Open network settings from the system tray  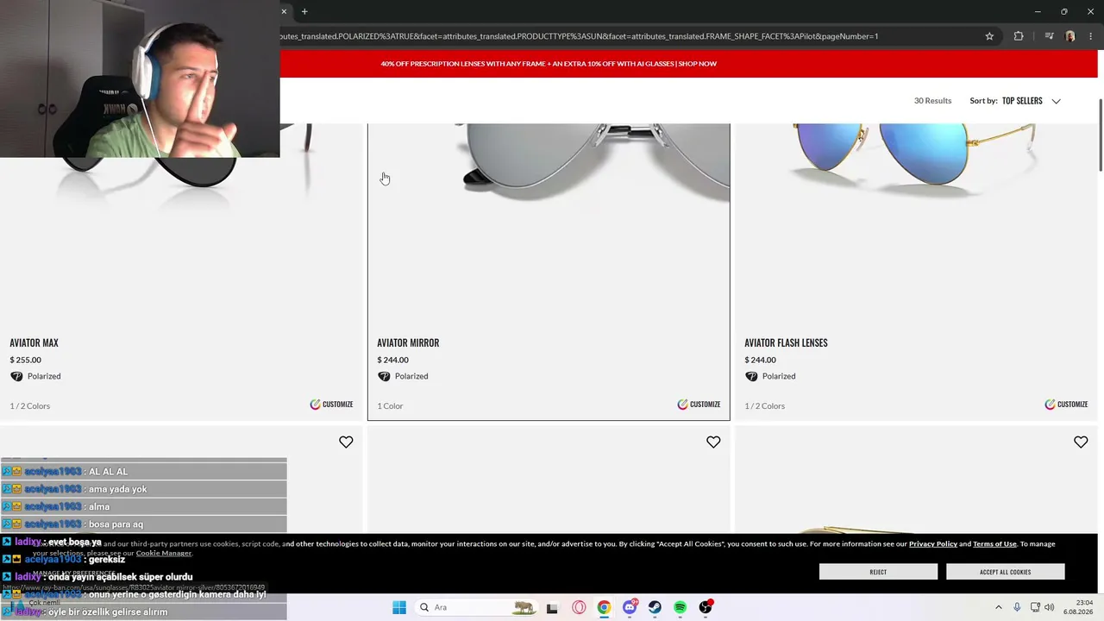coord(1035,607)
